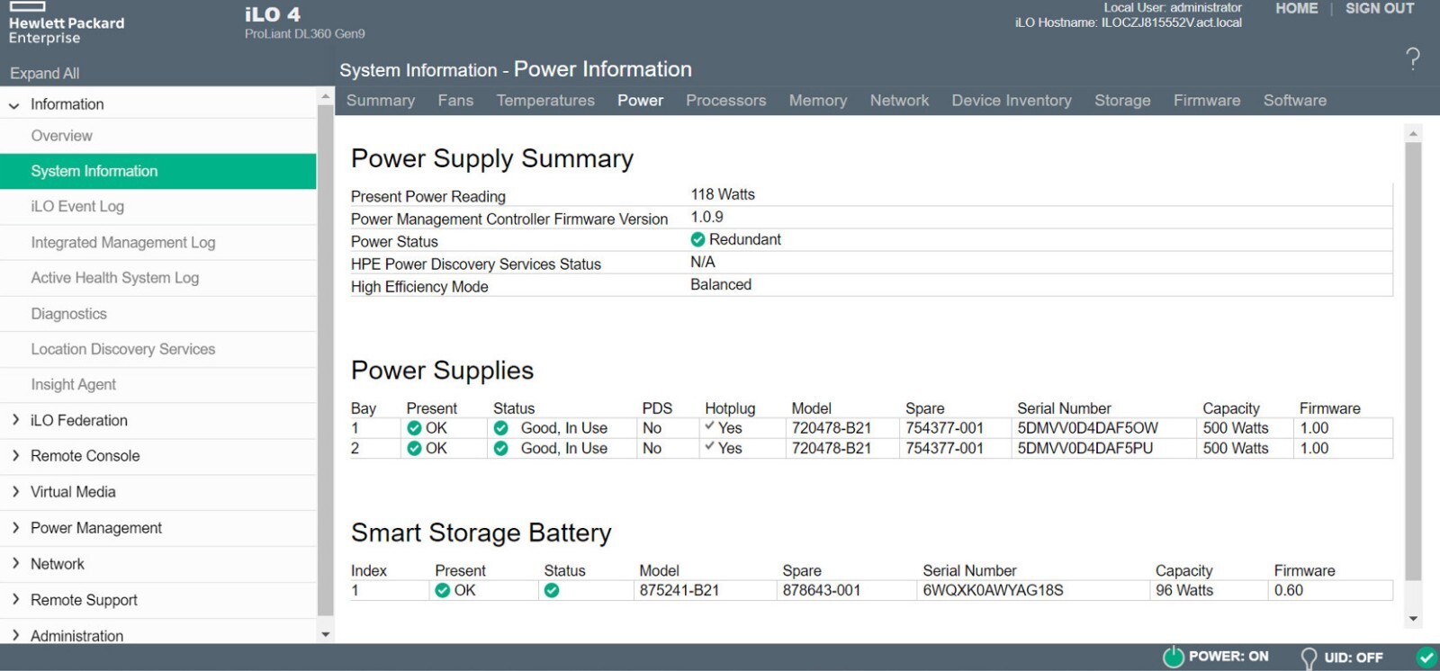
Task: Click the help question mark icon
Action: pyautogui.click(x=1413, y=59)
